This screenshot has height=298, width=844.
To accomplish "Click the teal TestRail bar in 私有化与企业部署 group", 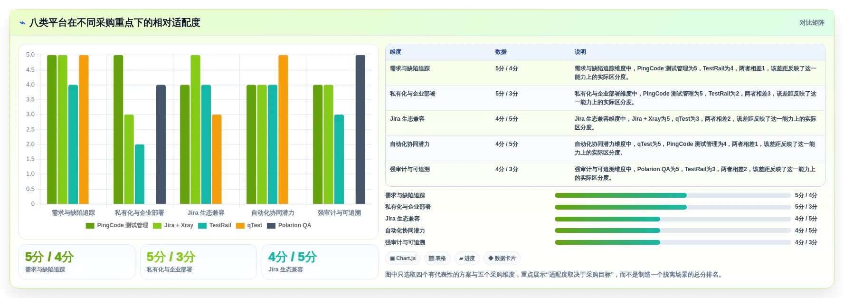I will [x=140, y=174].
